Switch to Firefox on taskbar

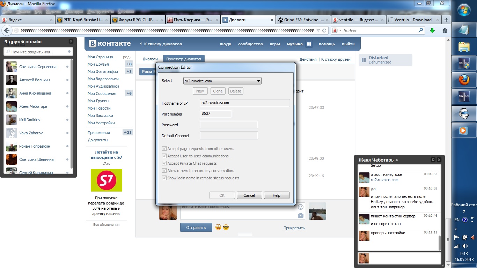tap(464, 80)
